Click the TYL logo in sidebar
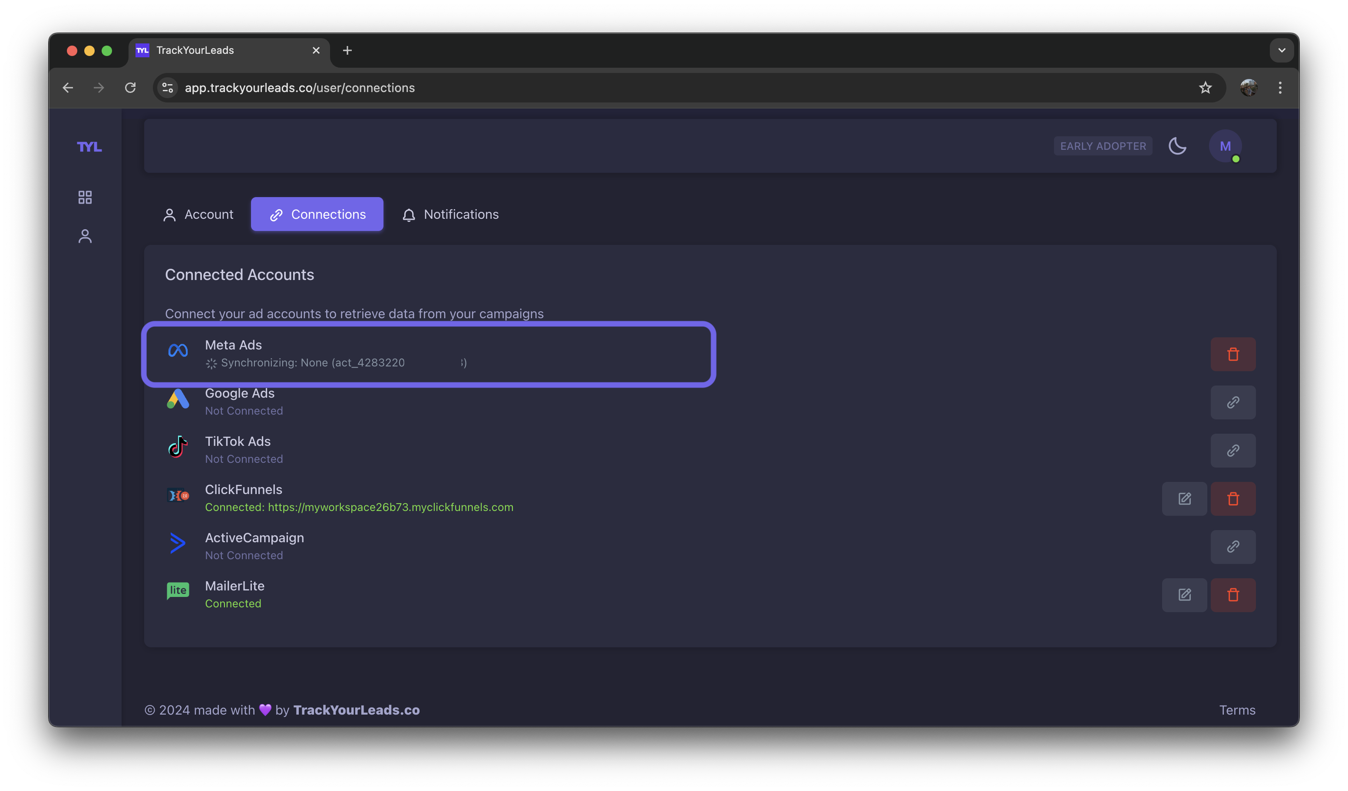This screenshot has height=791, width=1348. point(89,147)
